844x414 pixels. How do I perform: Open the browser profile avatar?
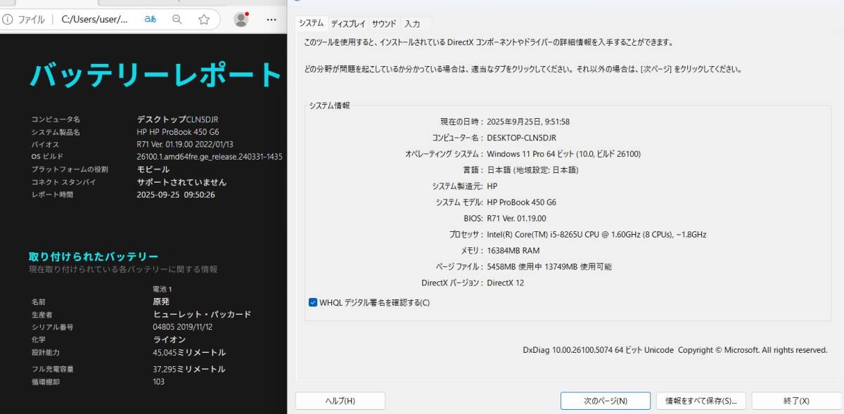pyautogui.click(x=240, y=20)
